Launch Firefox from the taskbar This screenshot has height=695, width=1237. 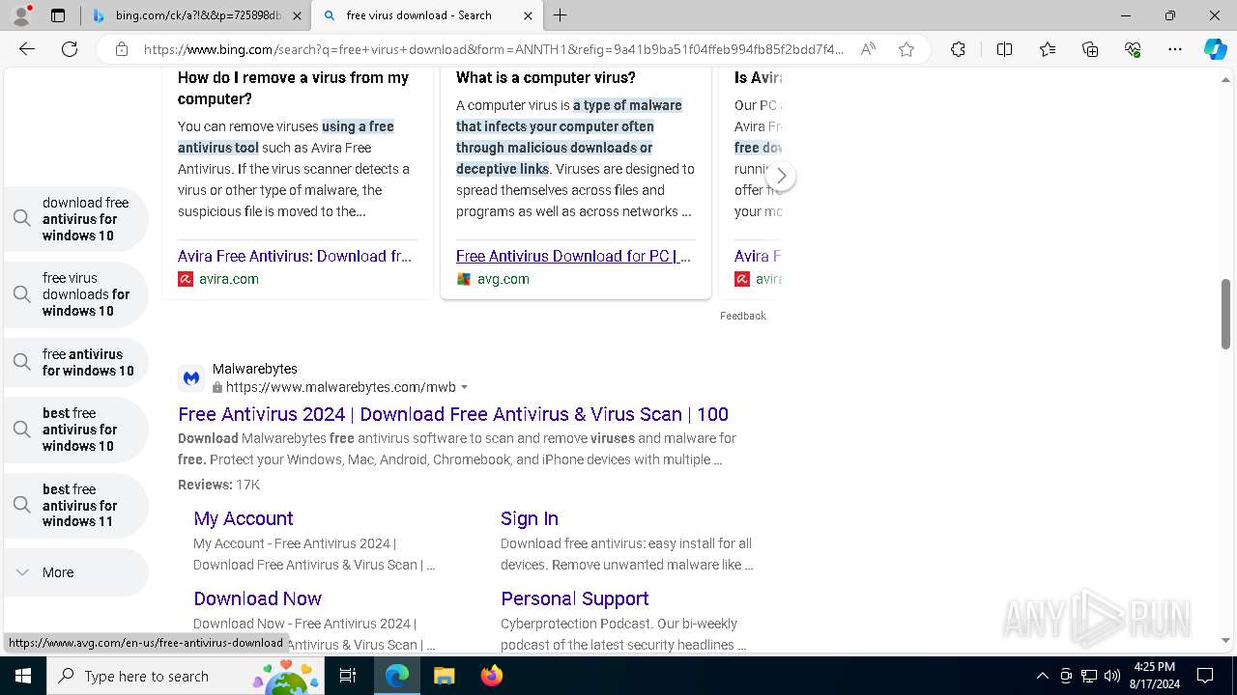tap(491, 676)
